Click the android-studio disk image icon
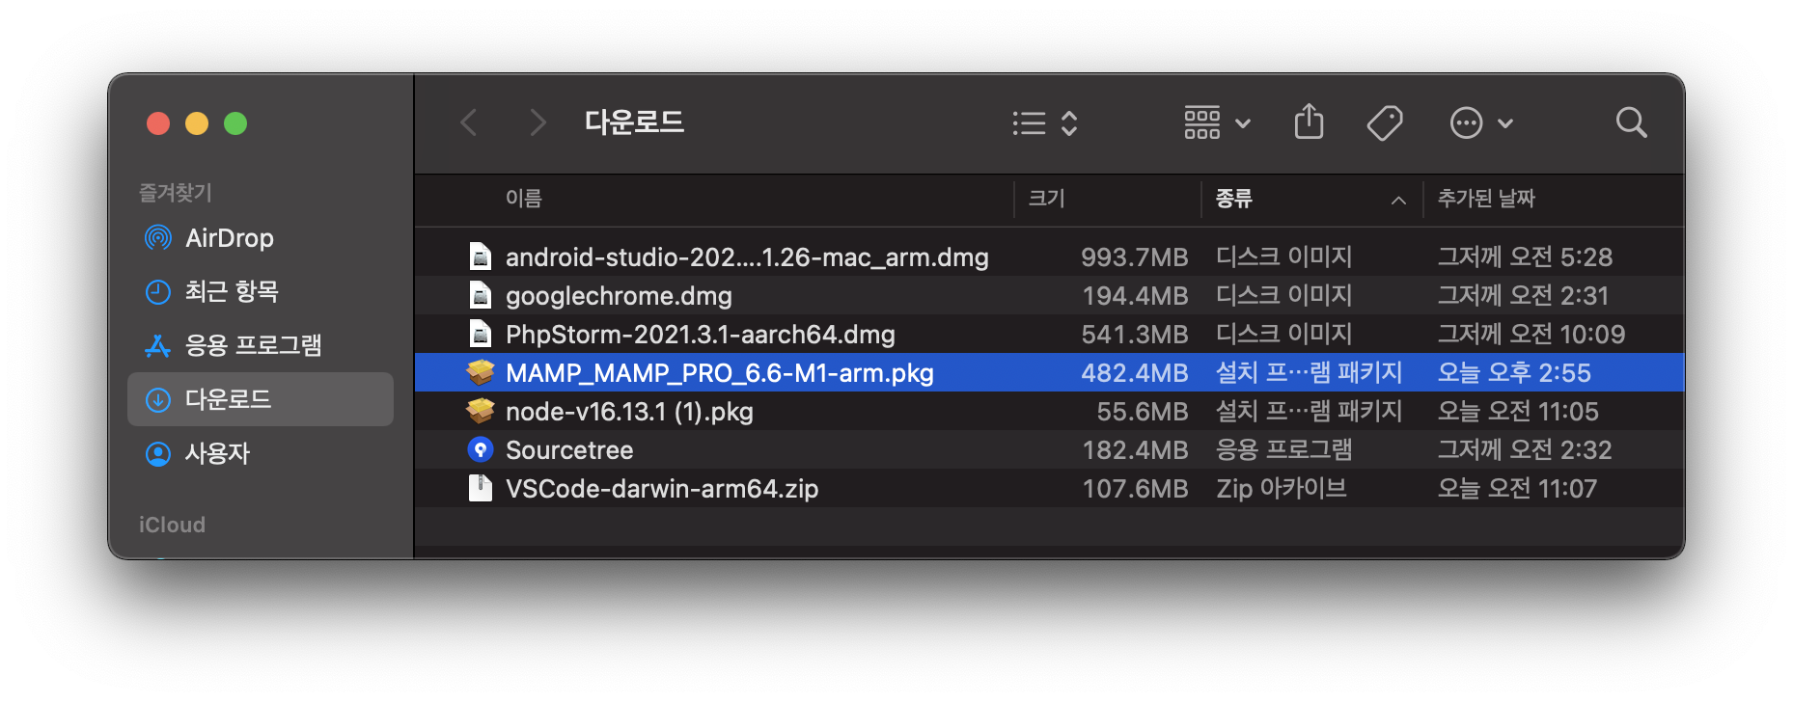 [480, 256]
